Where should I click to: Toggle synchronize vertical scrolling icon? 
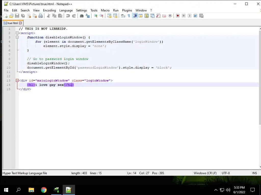point(109,16)
